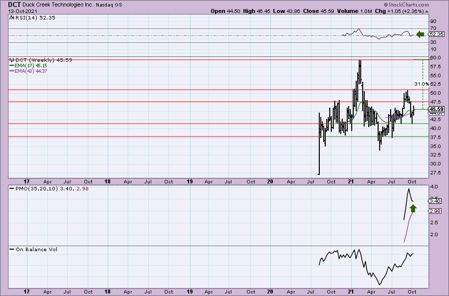
Task: Click the 3.40 PMO value tag on axis
Action: [435, 201]
